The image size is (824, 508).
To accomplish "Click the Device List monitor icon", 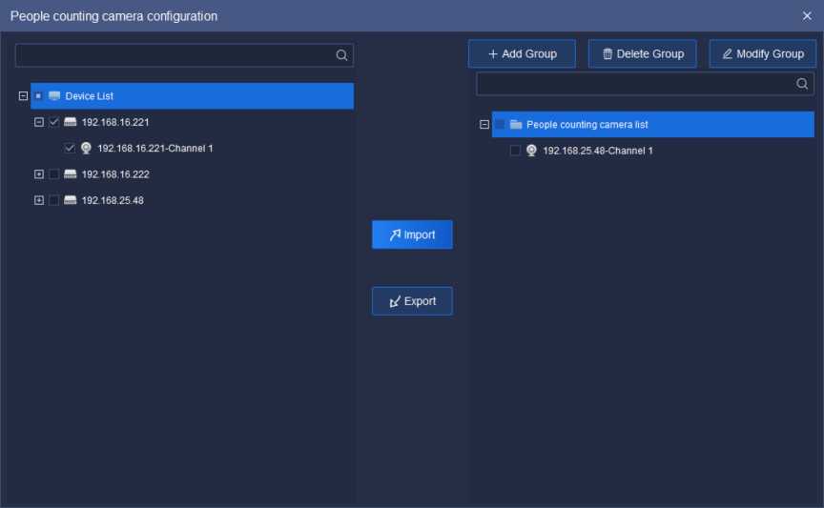I will tap(54, 96).
